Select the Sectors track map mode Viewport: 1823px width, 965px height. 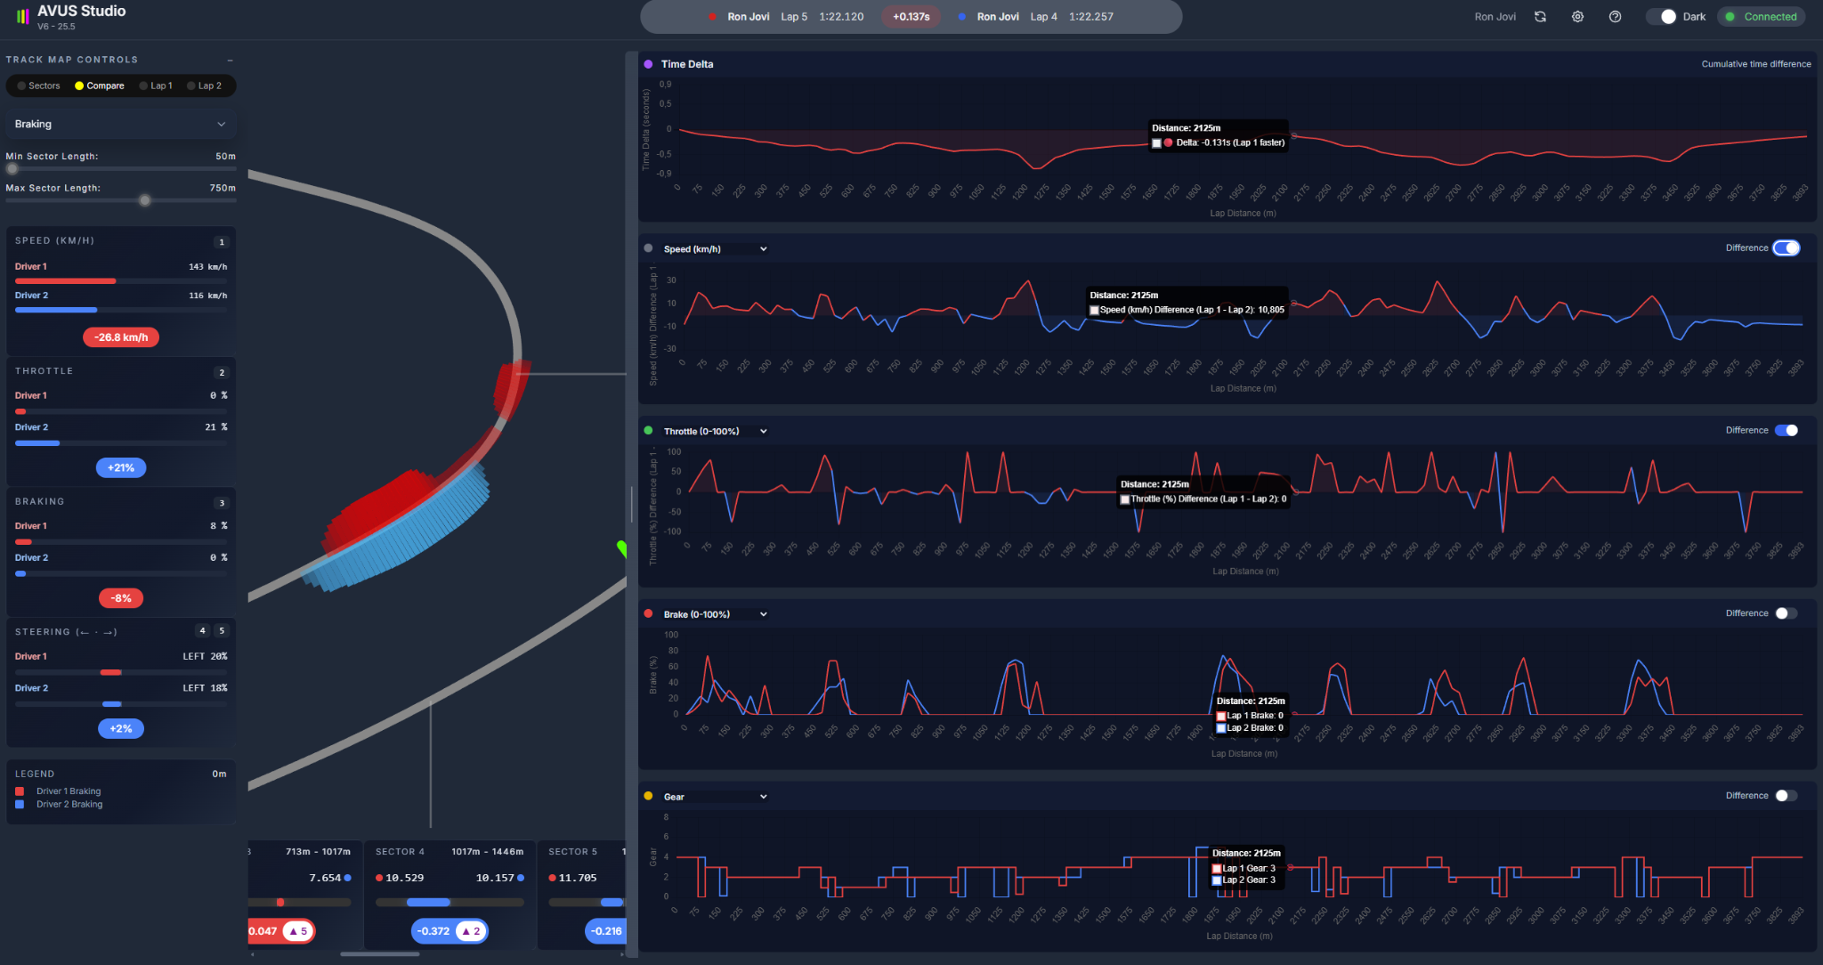39,86
